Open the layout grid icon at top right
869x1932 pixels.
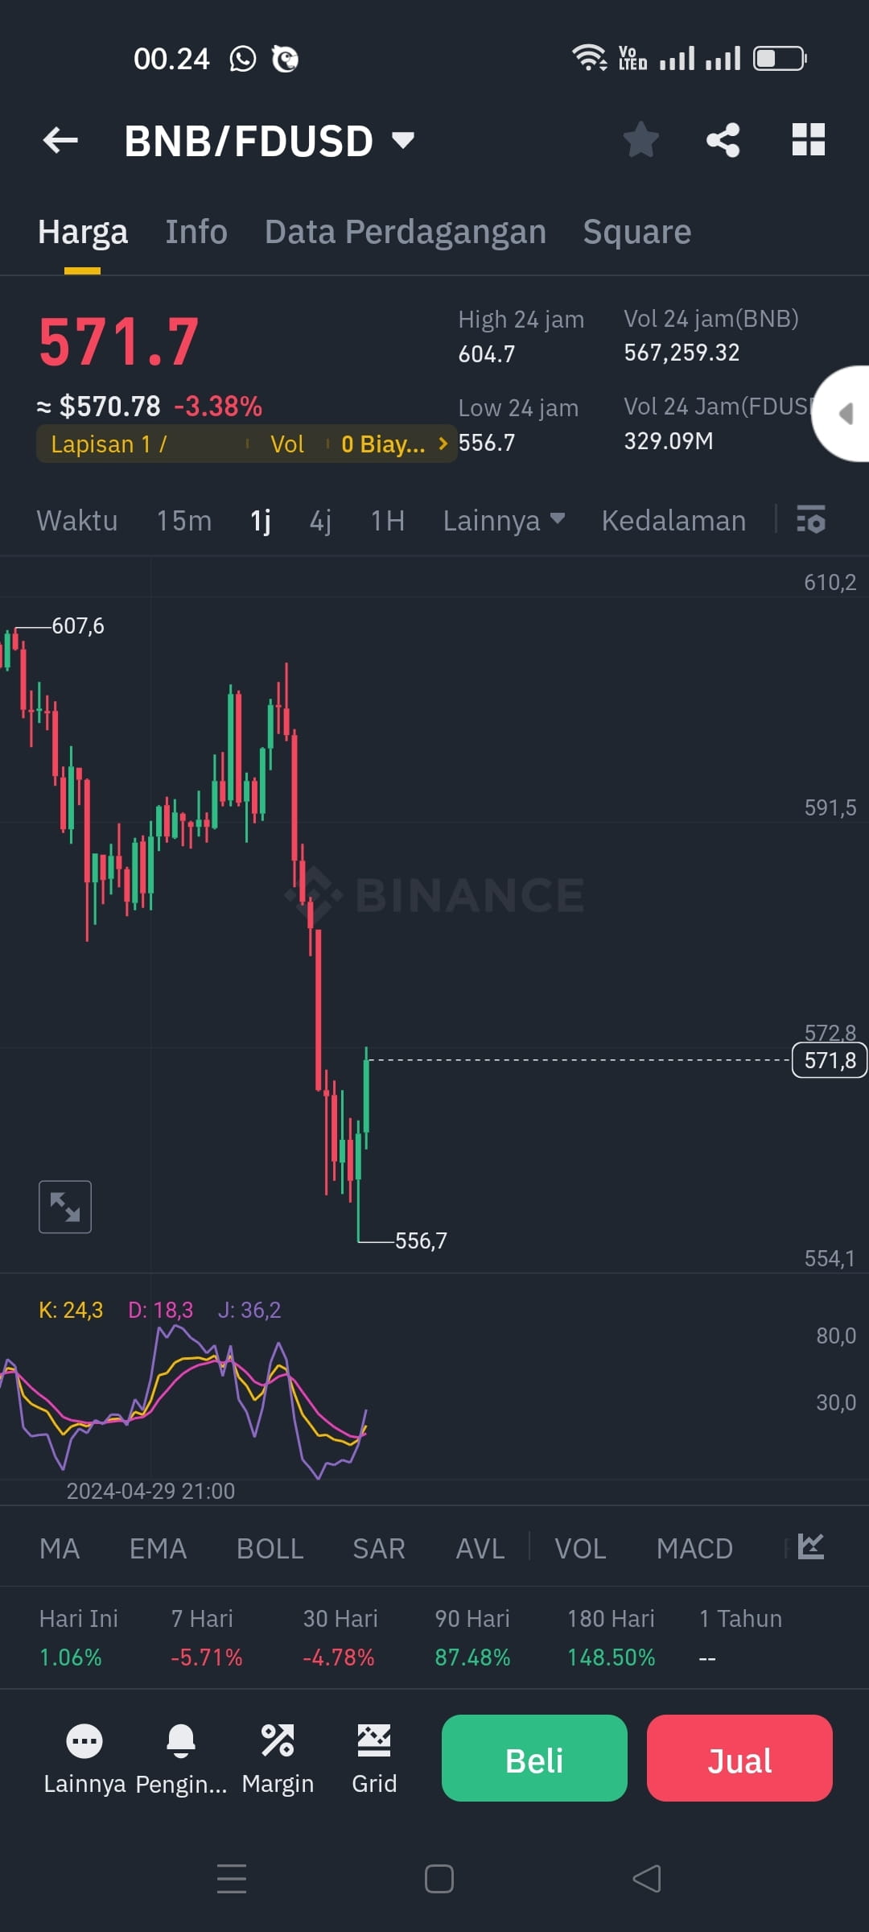click(x=808, y=139)
